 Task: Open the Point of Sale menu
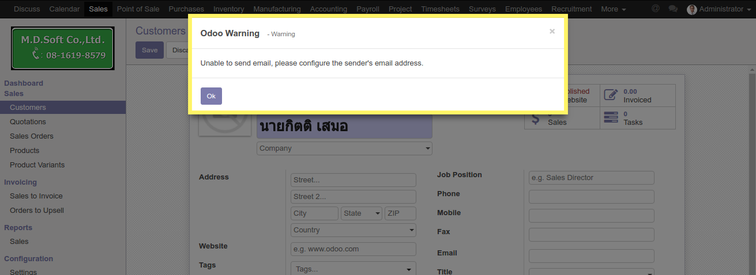pos(138,9)
